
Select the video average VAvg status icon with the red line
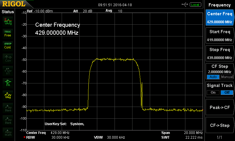coord(8,21)
